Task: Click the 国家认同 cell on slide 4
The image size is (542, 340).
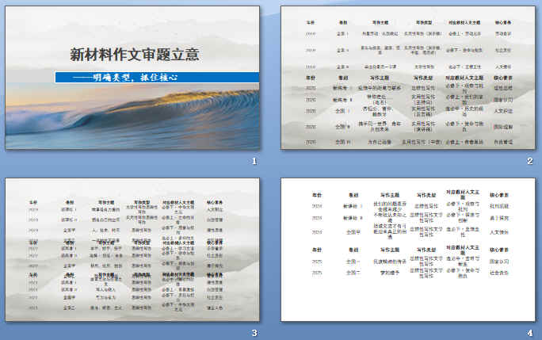Action: (501, 261)
